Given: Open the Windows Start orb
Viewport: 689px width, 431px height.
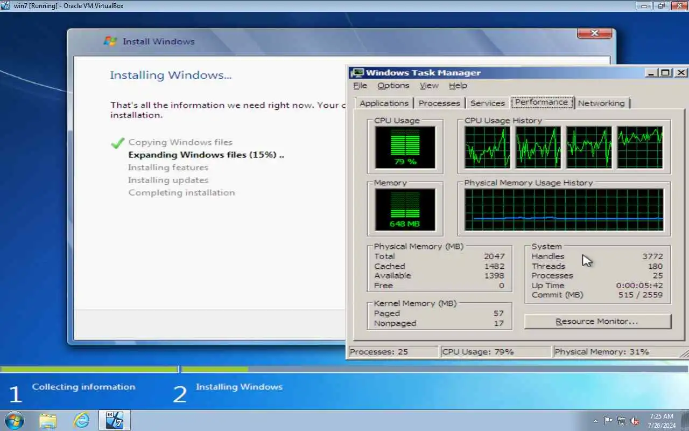Looking at the screenshot, I should point(14,420).
